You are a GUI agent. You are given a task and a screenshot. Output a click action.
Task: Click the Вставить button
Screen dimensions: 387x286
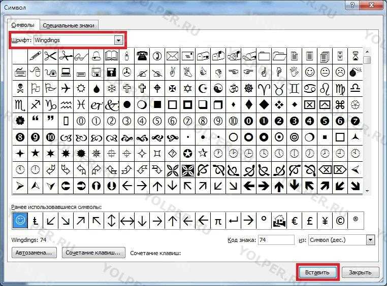coord(317,272)
